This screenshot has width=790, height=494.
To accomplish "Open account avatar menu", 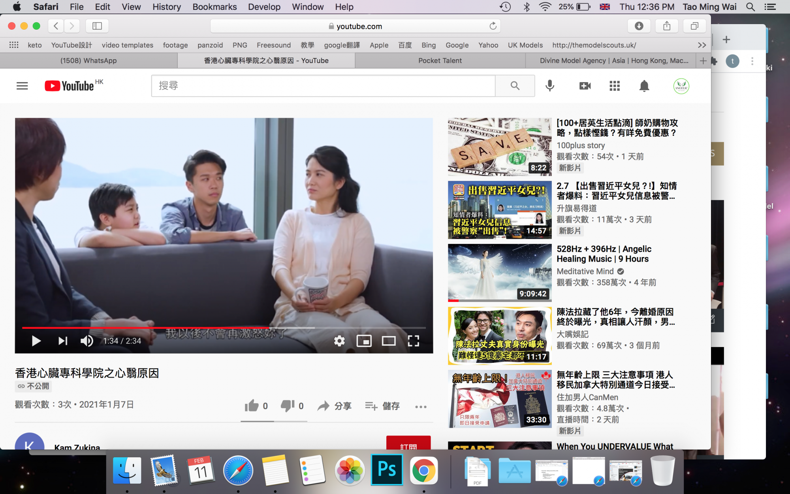I will pos(681,86).
